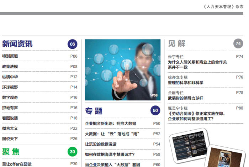Click the blue 50 page badge beside 专题
Screen dimensions: 249x167
[155, 111]
